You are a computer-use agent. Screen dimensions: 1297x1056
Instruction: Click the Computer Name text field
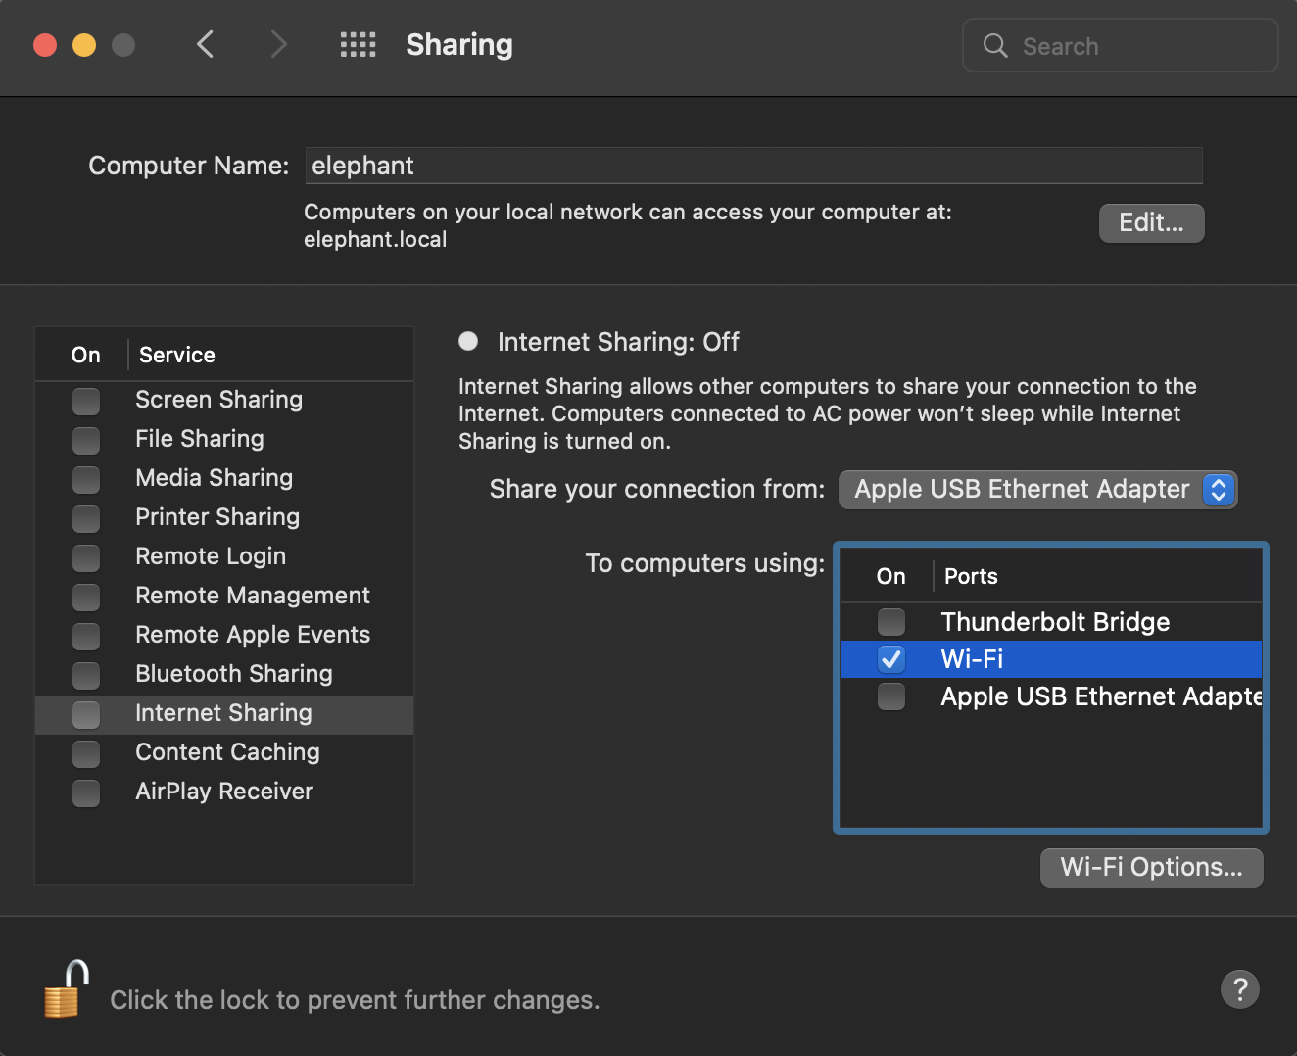pyautogui.click(x=752, y=165)
